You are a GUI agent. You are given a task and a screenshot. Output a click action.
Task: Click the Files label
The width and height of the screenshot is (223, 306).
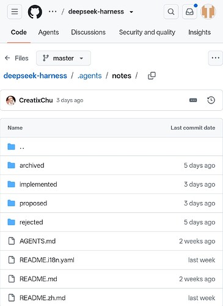click(21, 58)
